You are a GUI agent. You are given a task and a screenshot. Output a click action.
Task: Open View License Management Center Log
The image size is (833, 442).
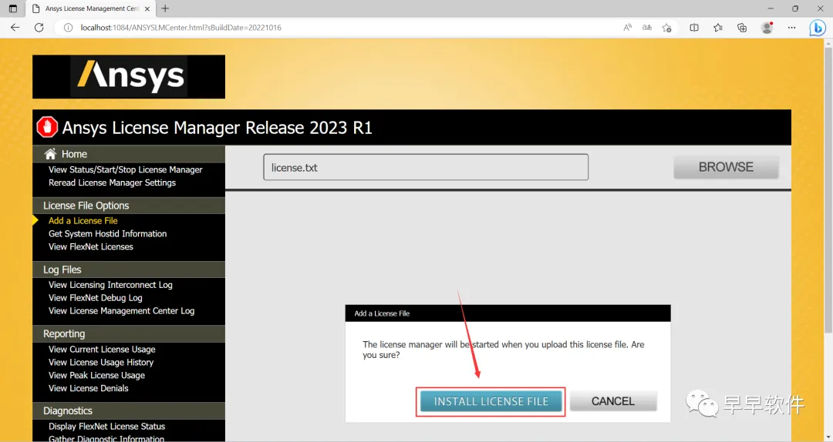tap(121, 311)
